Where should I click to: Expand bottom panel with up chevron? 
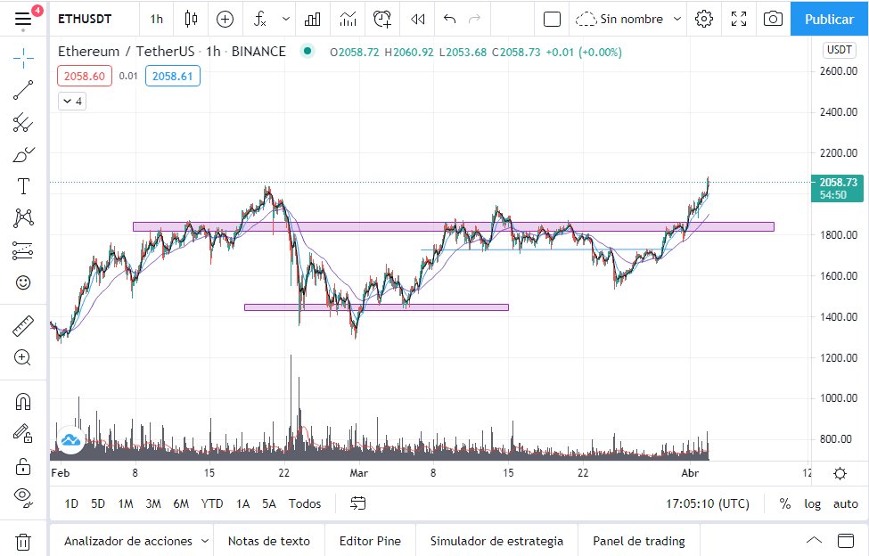(814, 541)
